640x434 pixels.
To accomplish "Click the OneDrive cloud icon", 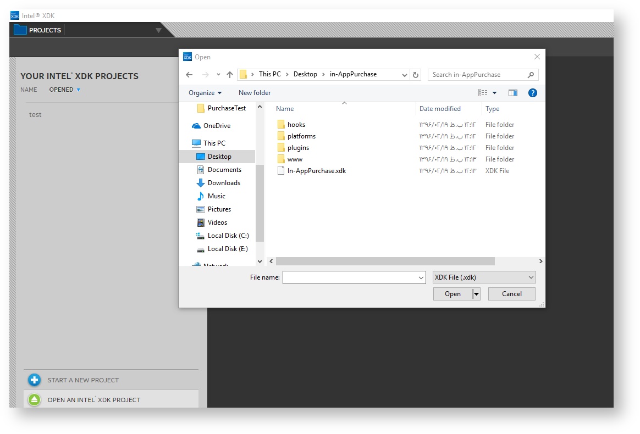I will [x=196, y=126].
